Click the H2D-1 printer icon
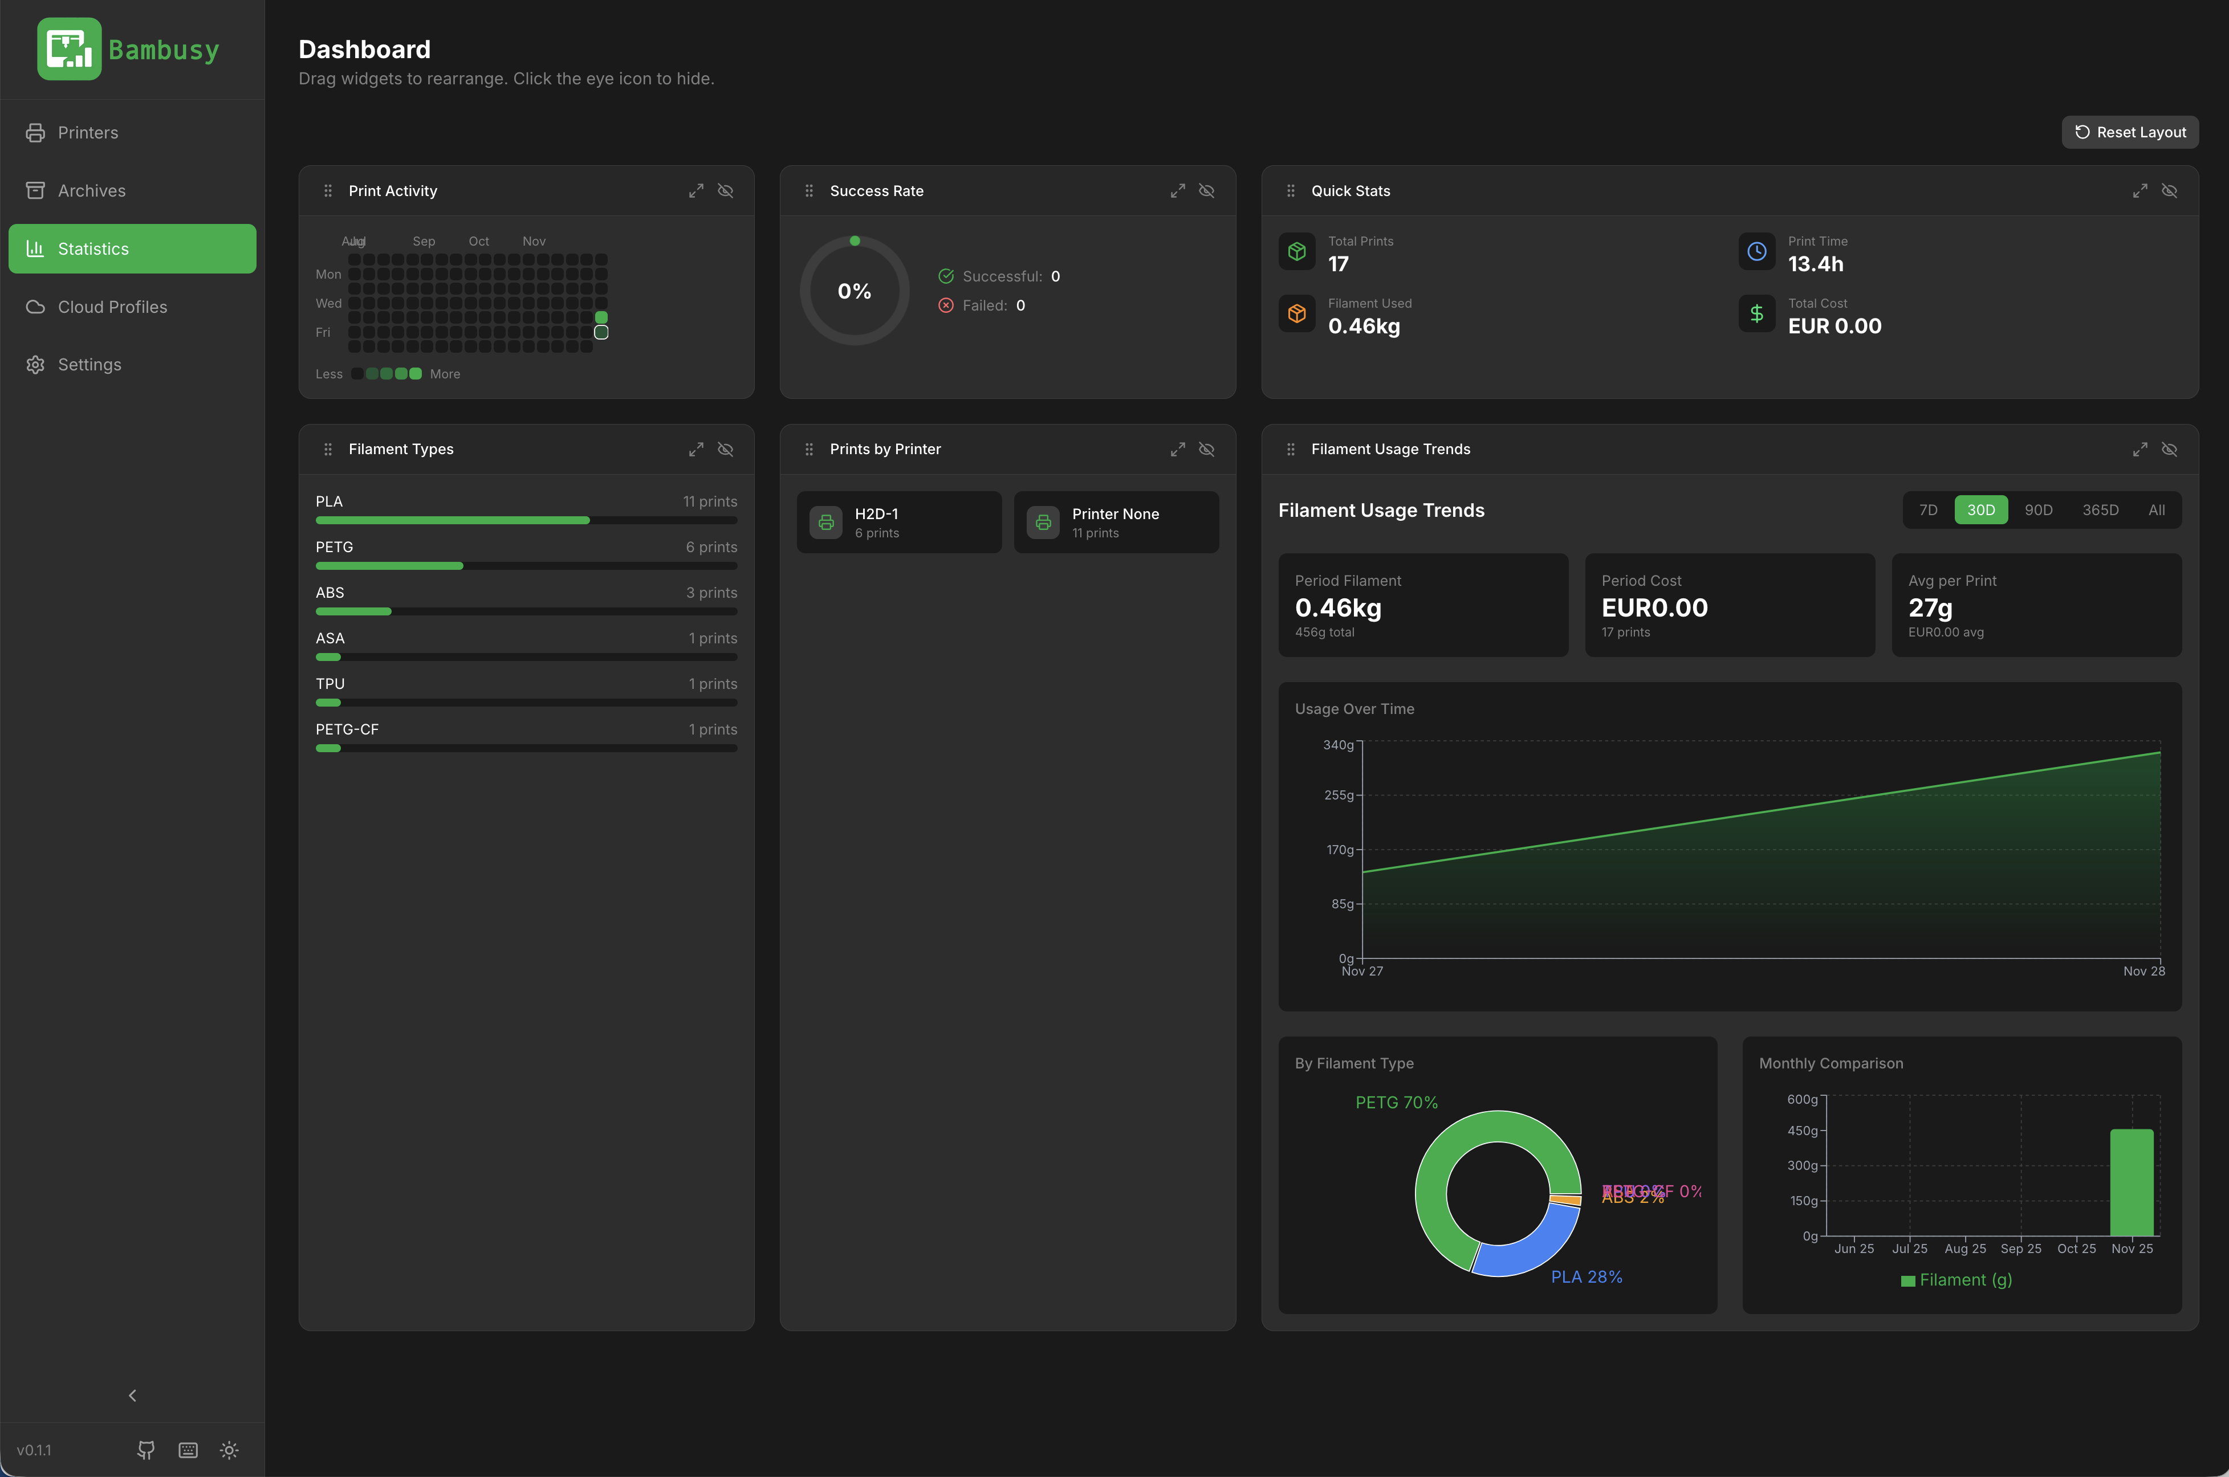Image resolution: width=2229 pixels, height=1477 pixels. [826, 522]
